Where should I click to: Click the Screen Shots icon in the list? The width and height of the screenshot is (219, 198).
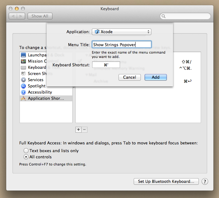tap(23, 73)
